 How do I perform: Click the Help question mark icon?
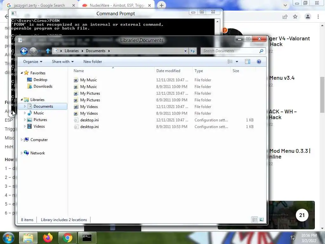tap(259, 62)
